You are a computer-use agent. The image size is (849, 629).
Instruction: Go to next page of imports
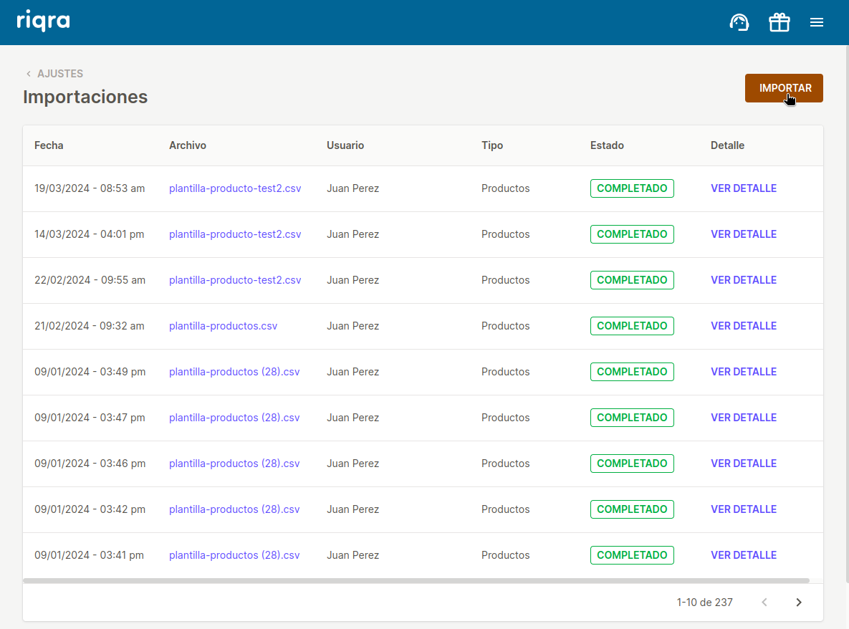coord(799,602)
